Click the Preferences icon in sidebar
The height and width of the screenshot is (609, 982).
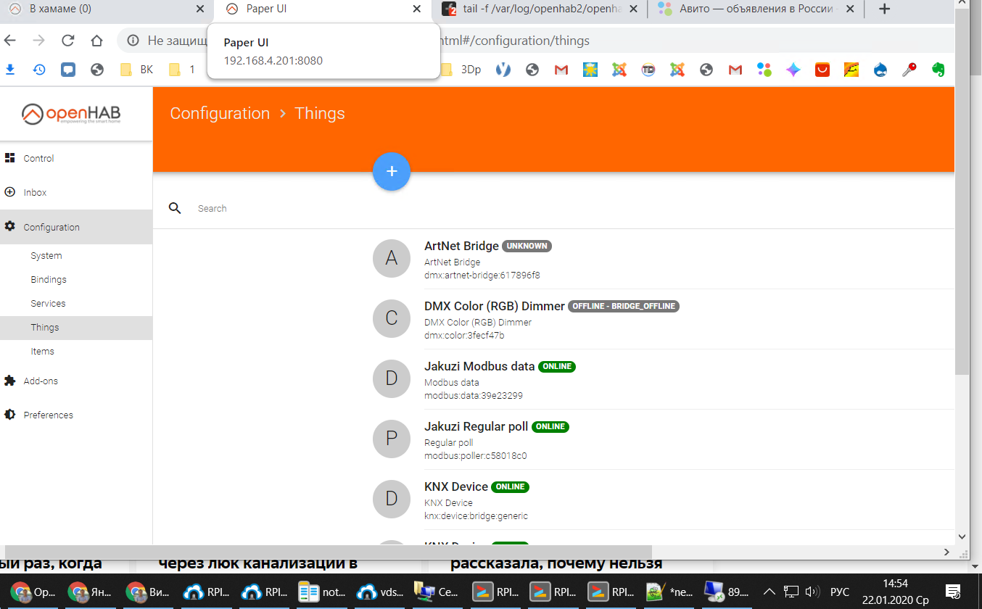[9, 415]
